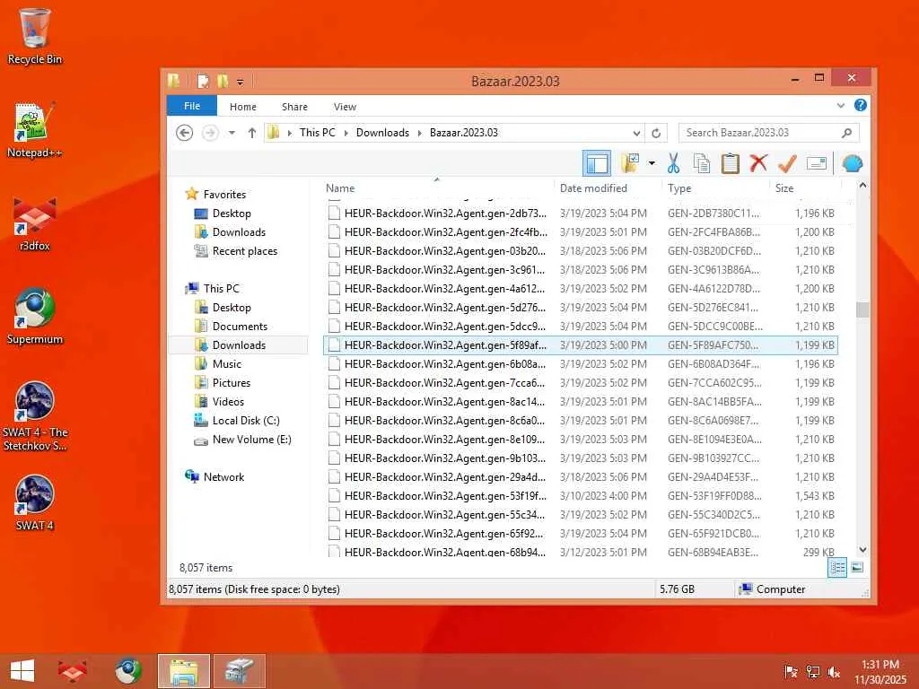919x689 pixels.
Task: Click the muted volume tray icon
Action: pos(834,672)
